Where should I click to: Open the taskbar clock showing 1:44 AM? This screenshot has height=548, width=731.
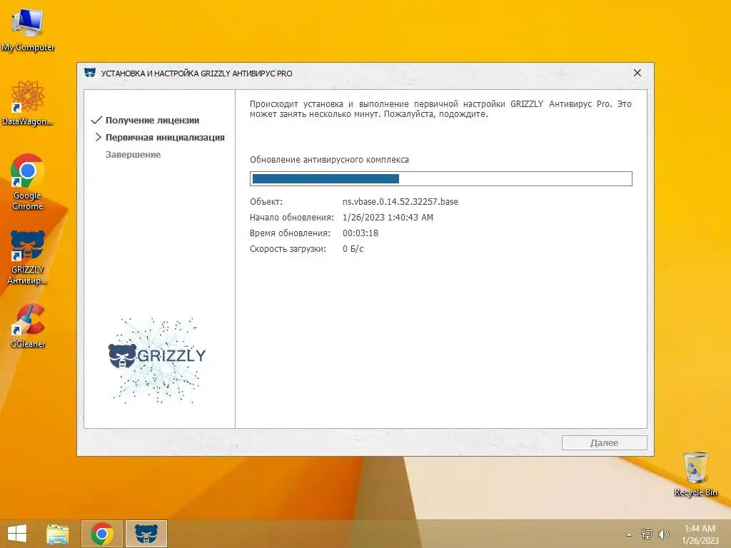coord(700,534)
